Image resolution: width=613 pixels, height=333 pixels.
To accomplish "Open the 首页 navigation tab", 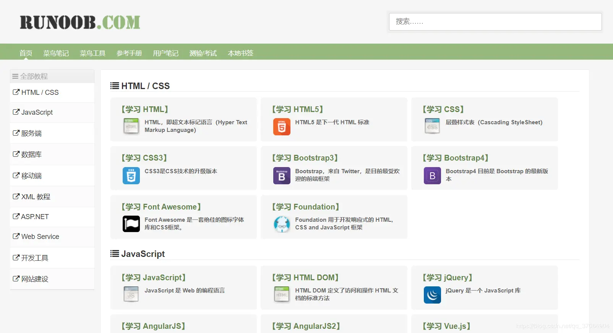I will pos(26,53).
